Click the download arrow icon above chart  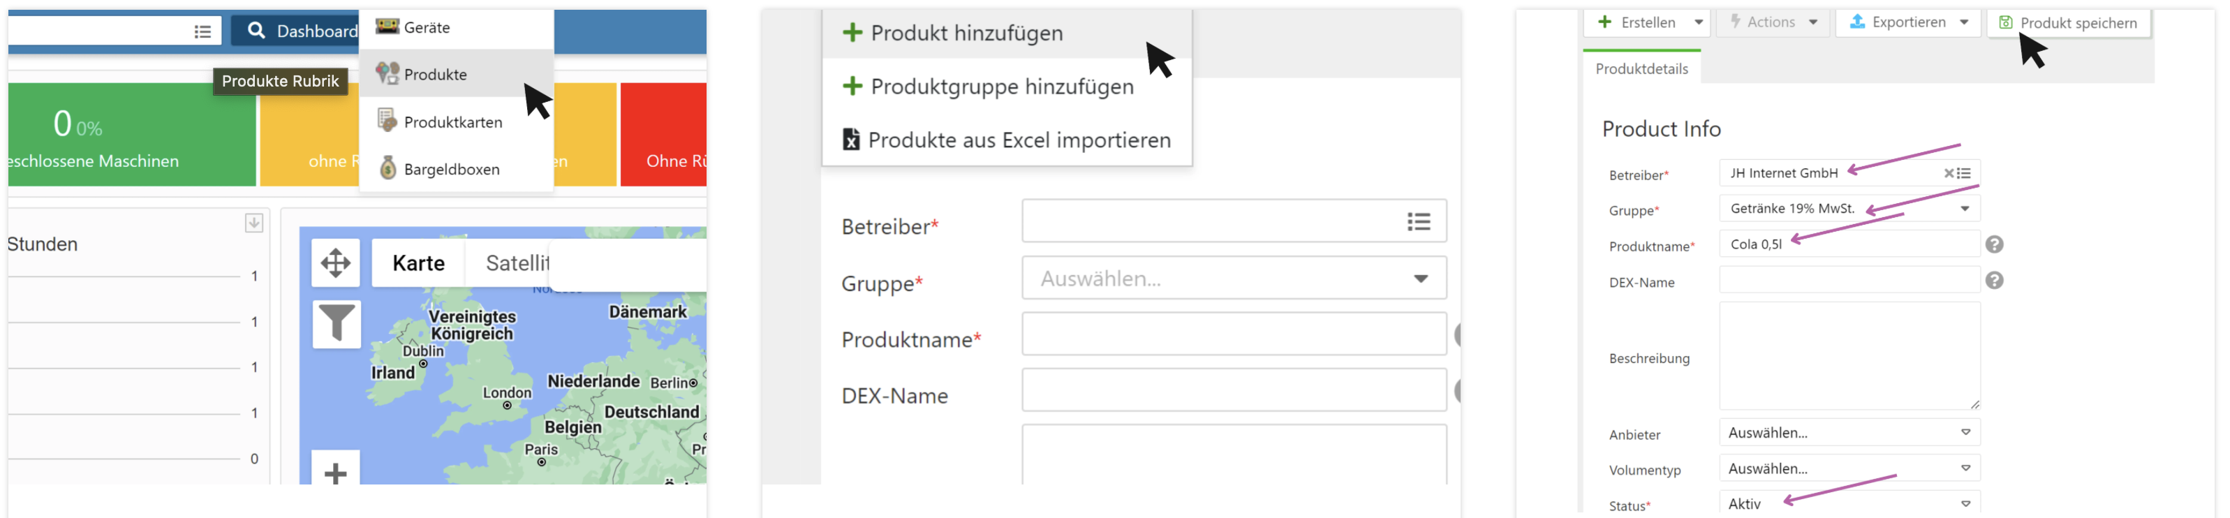point(253,223)
